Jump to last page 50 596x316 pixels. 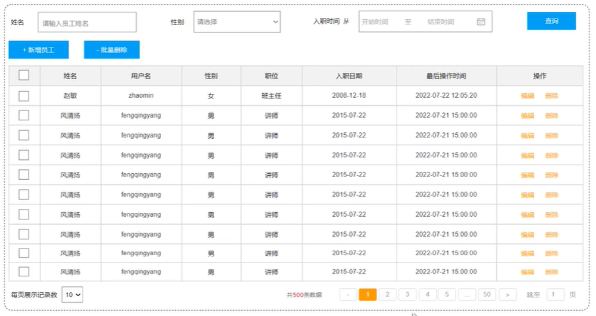tap(487, 294)
